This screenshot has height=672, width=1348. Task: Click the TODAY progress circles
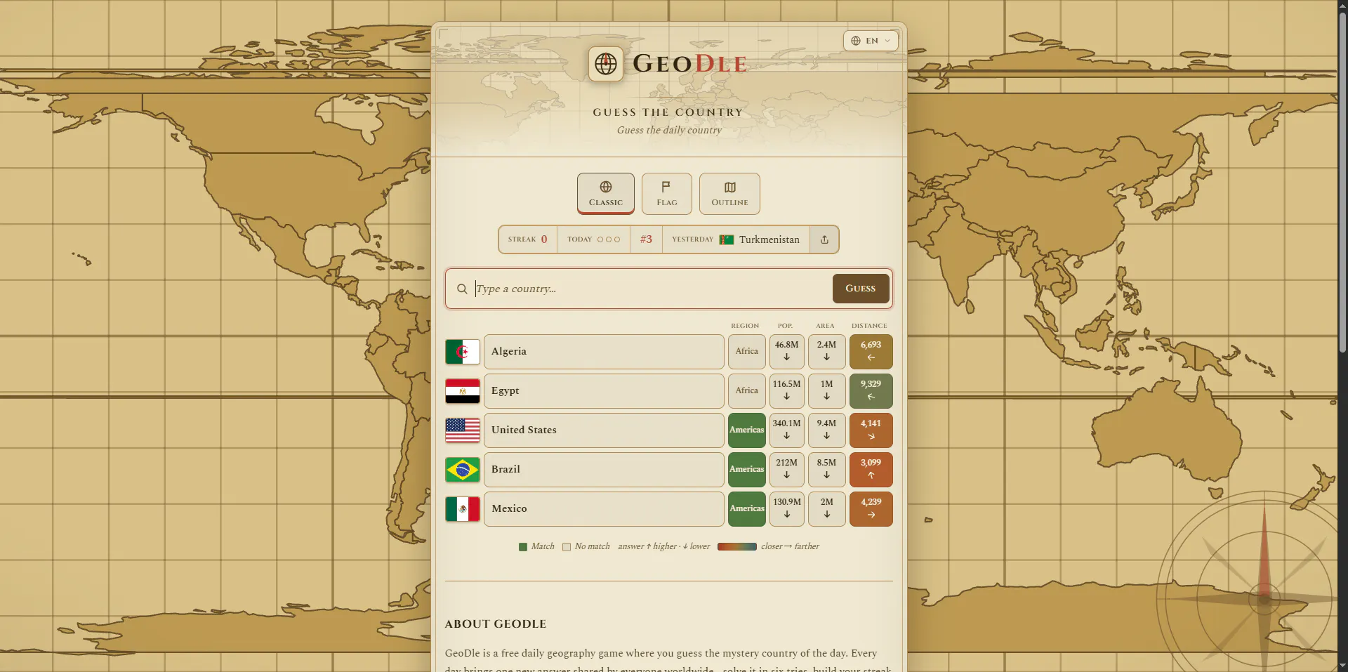coord(609,239)
